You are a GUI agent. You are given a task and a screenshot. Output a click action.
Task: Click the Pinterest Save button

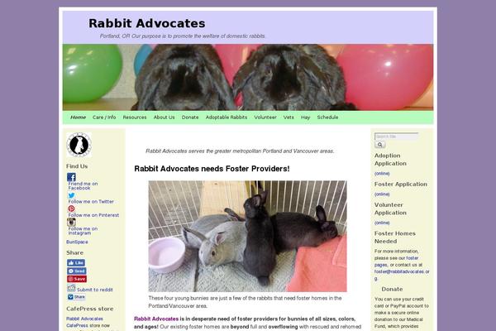coord(77,279)
